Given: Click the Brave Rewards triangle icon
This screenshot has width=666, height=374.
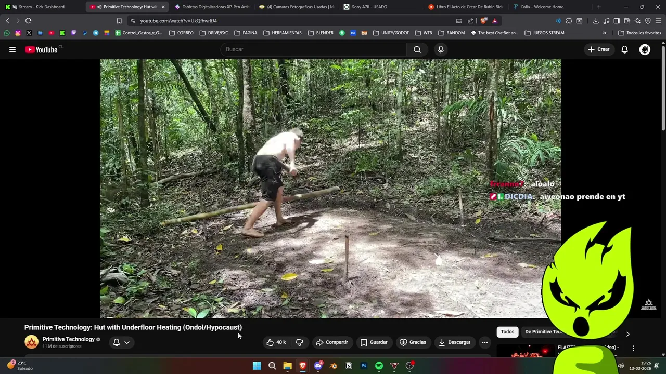Looking at the screenshot, I should pos(494,21).
